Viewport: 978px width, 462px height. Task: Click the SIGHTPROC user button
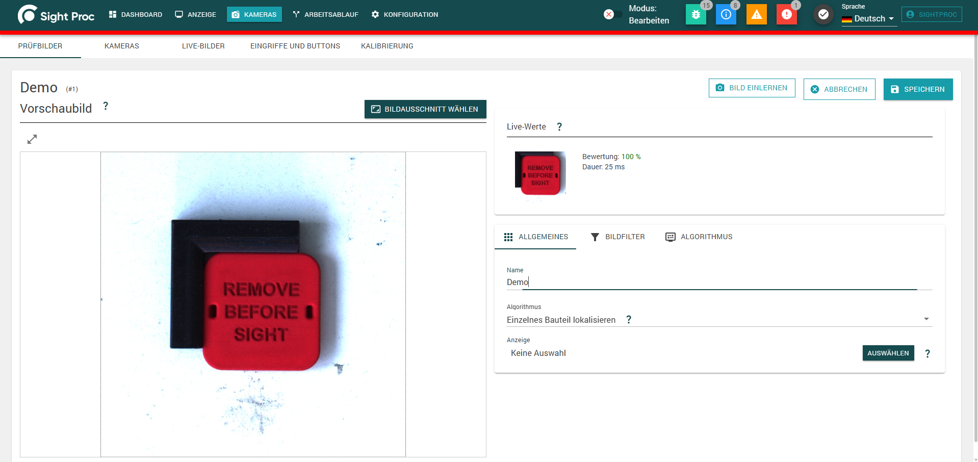(x=932, y=14)
